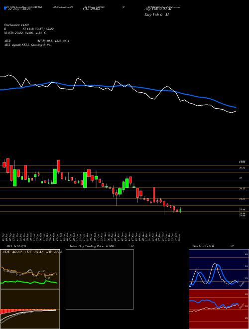The width and height of the screenshot is (249, 329).
Task: Click the 34.15 price axis label
Action: pos(242,188)
